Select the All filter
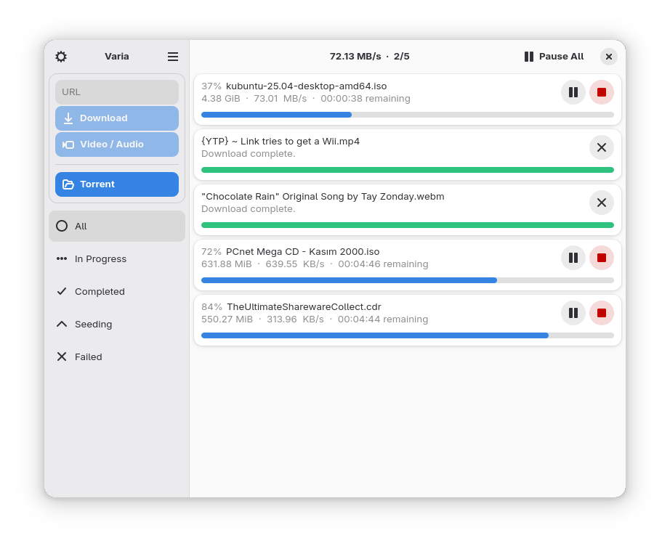This screenshot has width=670, height=546. coord(117,227)
